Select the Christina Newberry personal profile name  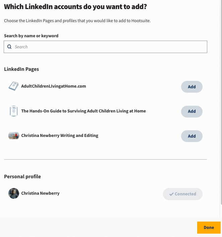click(40, 193)
